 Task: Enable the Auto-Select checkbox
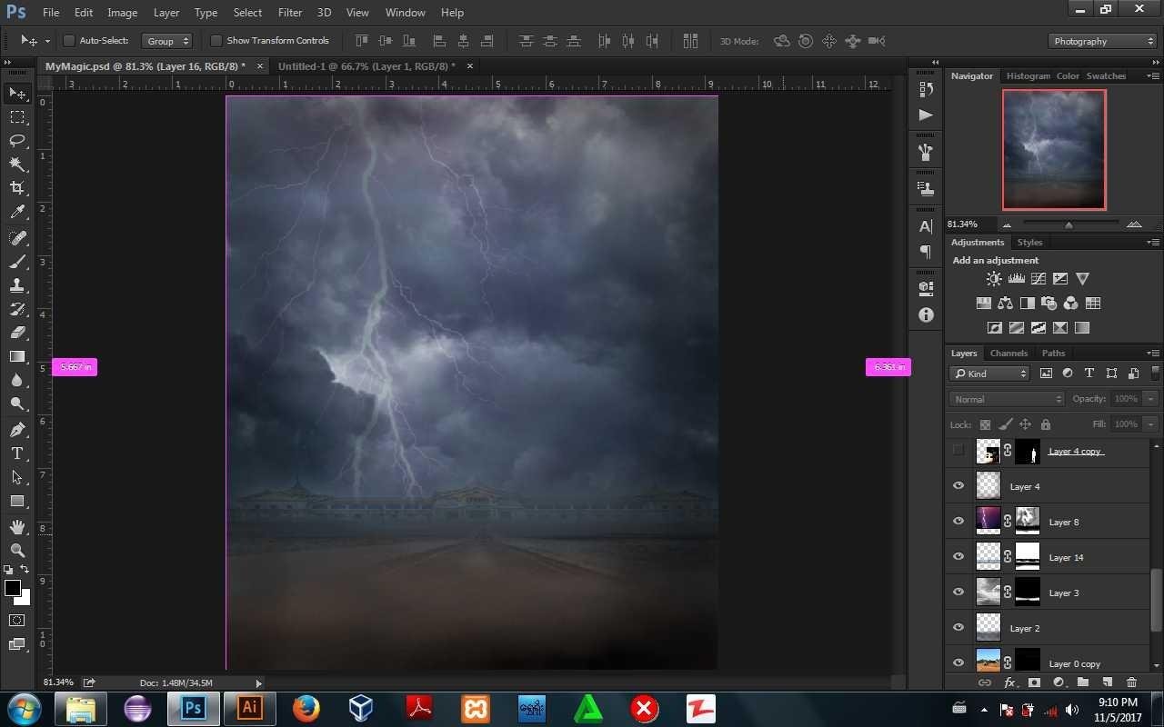(68, 41)
